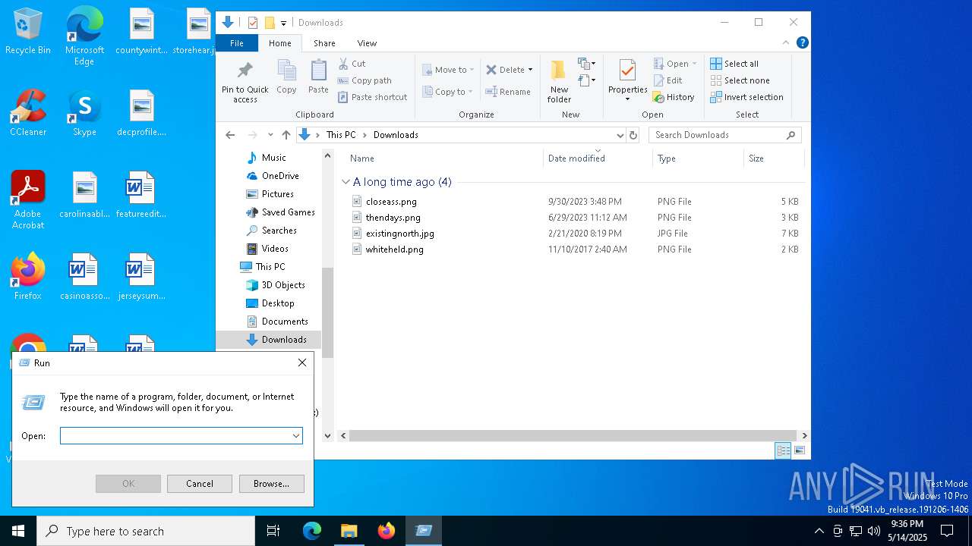Refresh the Downloads folder view
The width and height of the screenshot is (972, 546).
tap(633, 135)
